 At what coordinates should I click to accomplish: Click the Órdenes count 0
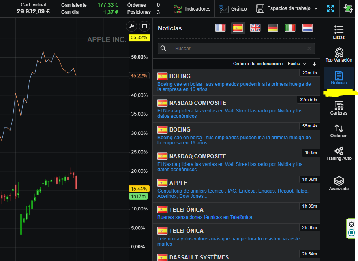tap(158, 5)
